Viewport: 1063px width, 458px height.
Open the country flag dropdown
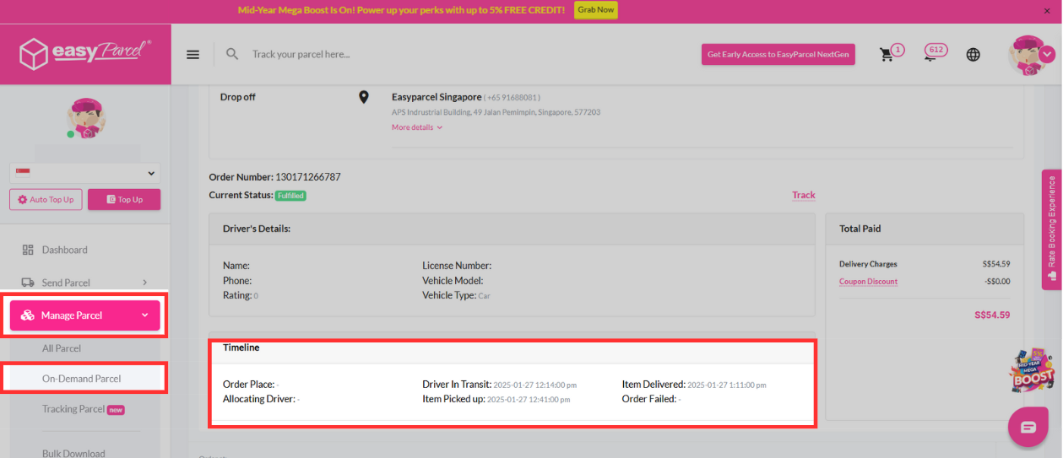tap(85, 173)
